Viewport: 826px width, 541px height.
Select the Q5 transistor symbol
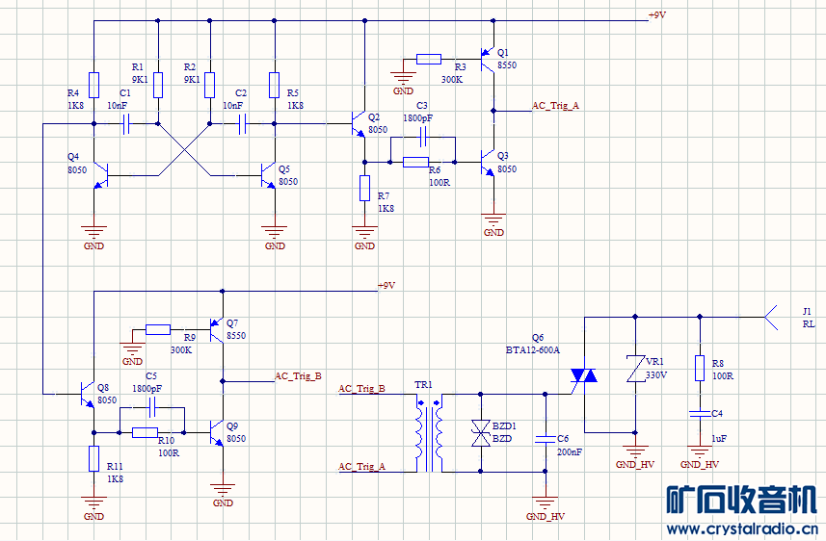coord(269,176)
